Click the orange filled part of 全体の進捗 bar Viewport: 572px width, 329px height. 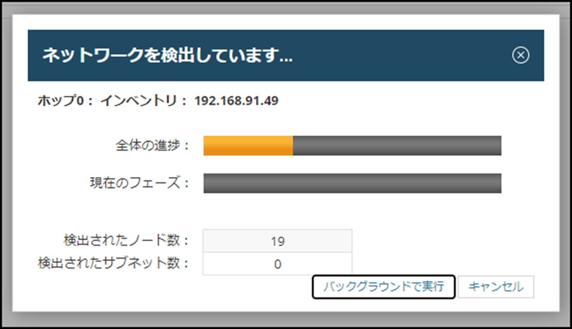point(248,145)
